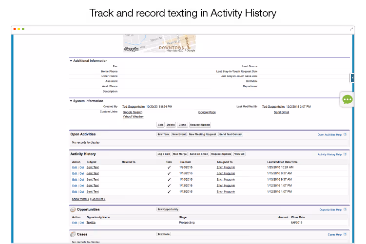Click the Opportunity Name column header
Viewport: 366px width, 244px height.
click(98, 217)
